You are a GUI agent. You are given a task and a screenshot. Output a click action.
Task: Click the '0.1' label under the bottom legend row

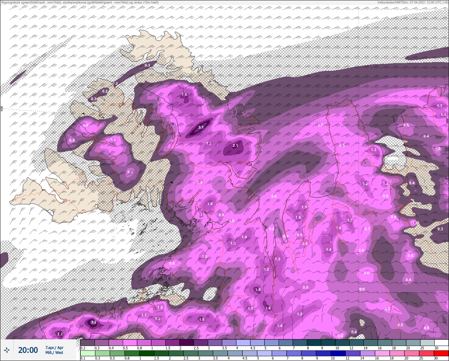pyautogui.click(x=83, y=358)
